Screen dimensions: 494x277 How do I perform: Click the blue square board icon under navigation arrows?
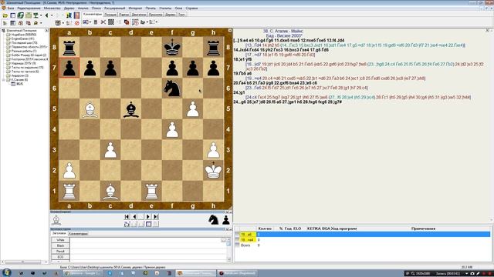[148, 224]
